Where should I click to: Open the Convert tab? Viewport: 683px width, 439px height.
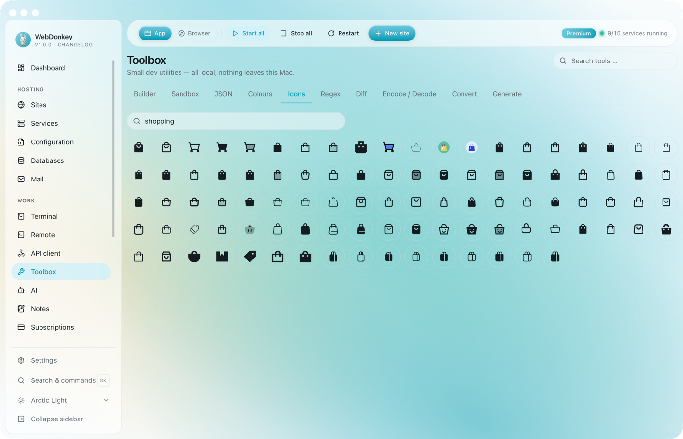click(464, 94)
